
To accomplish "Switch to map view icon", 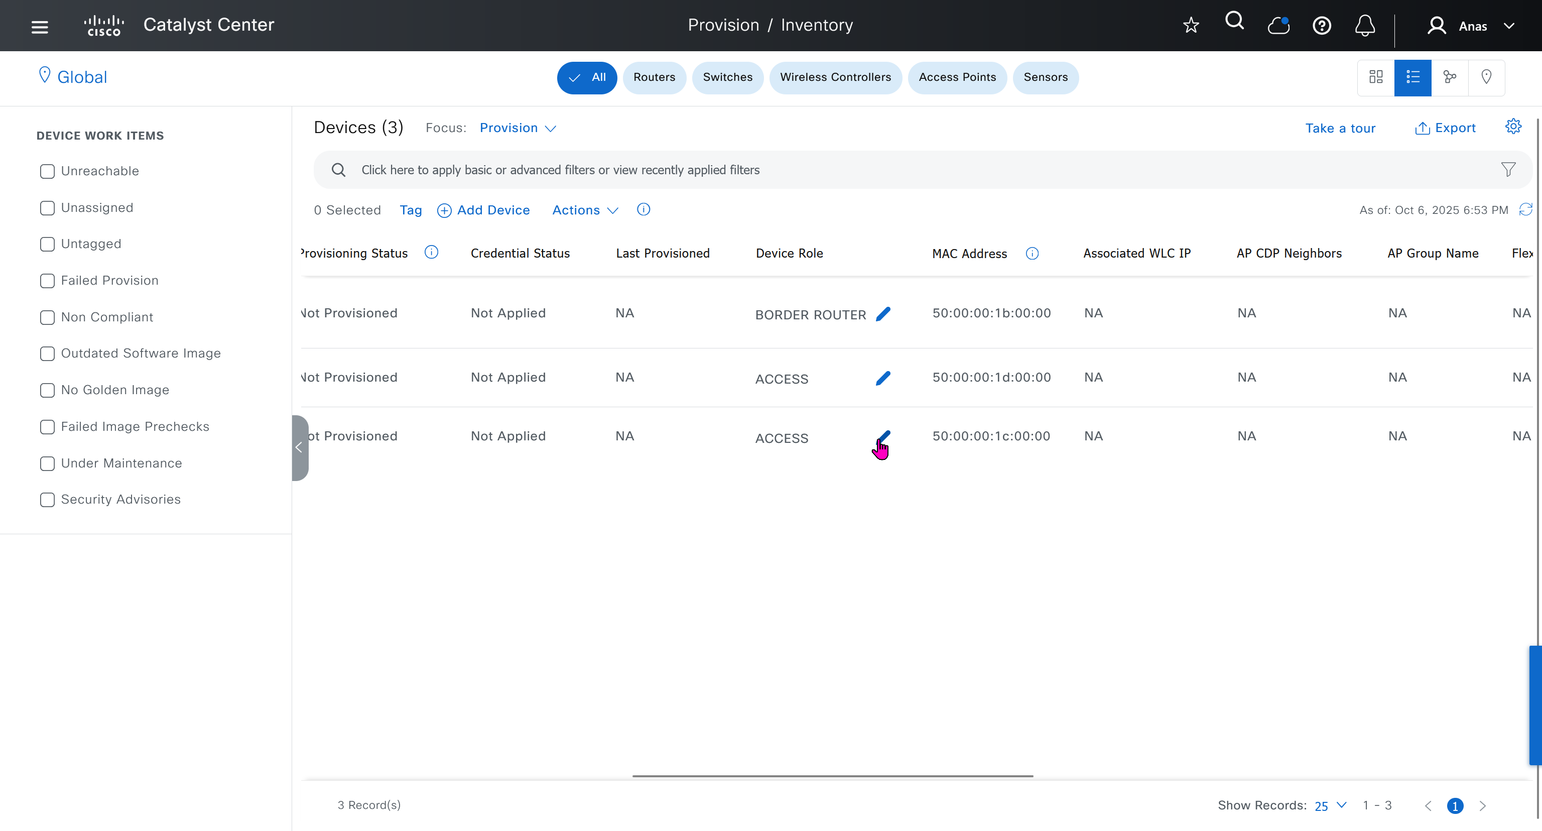I will point(1486,77).
